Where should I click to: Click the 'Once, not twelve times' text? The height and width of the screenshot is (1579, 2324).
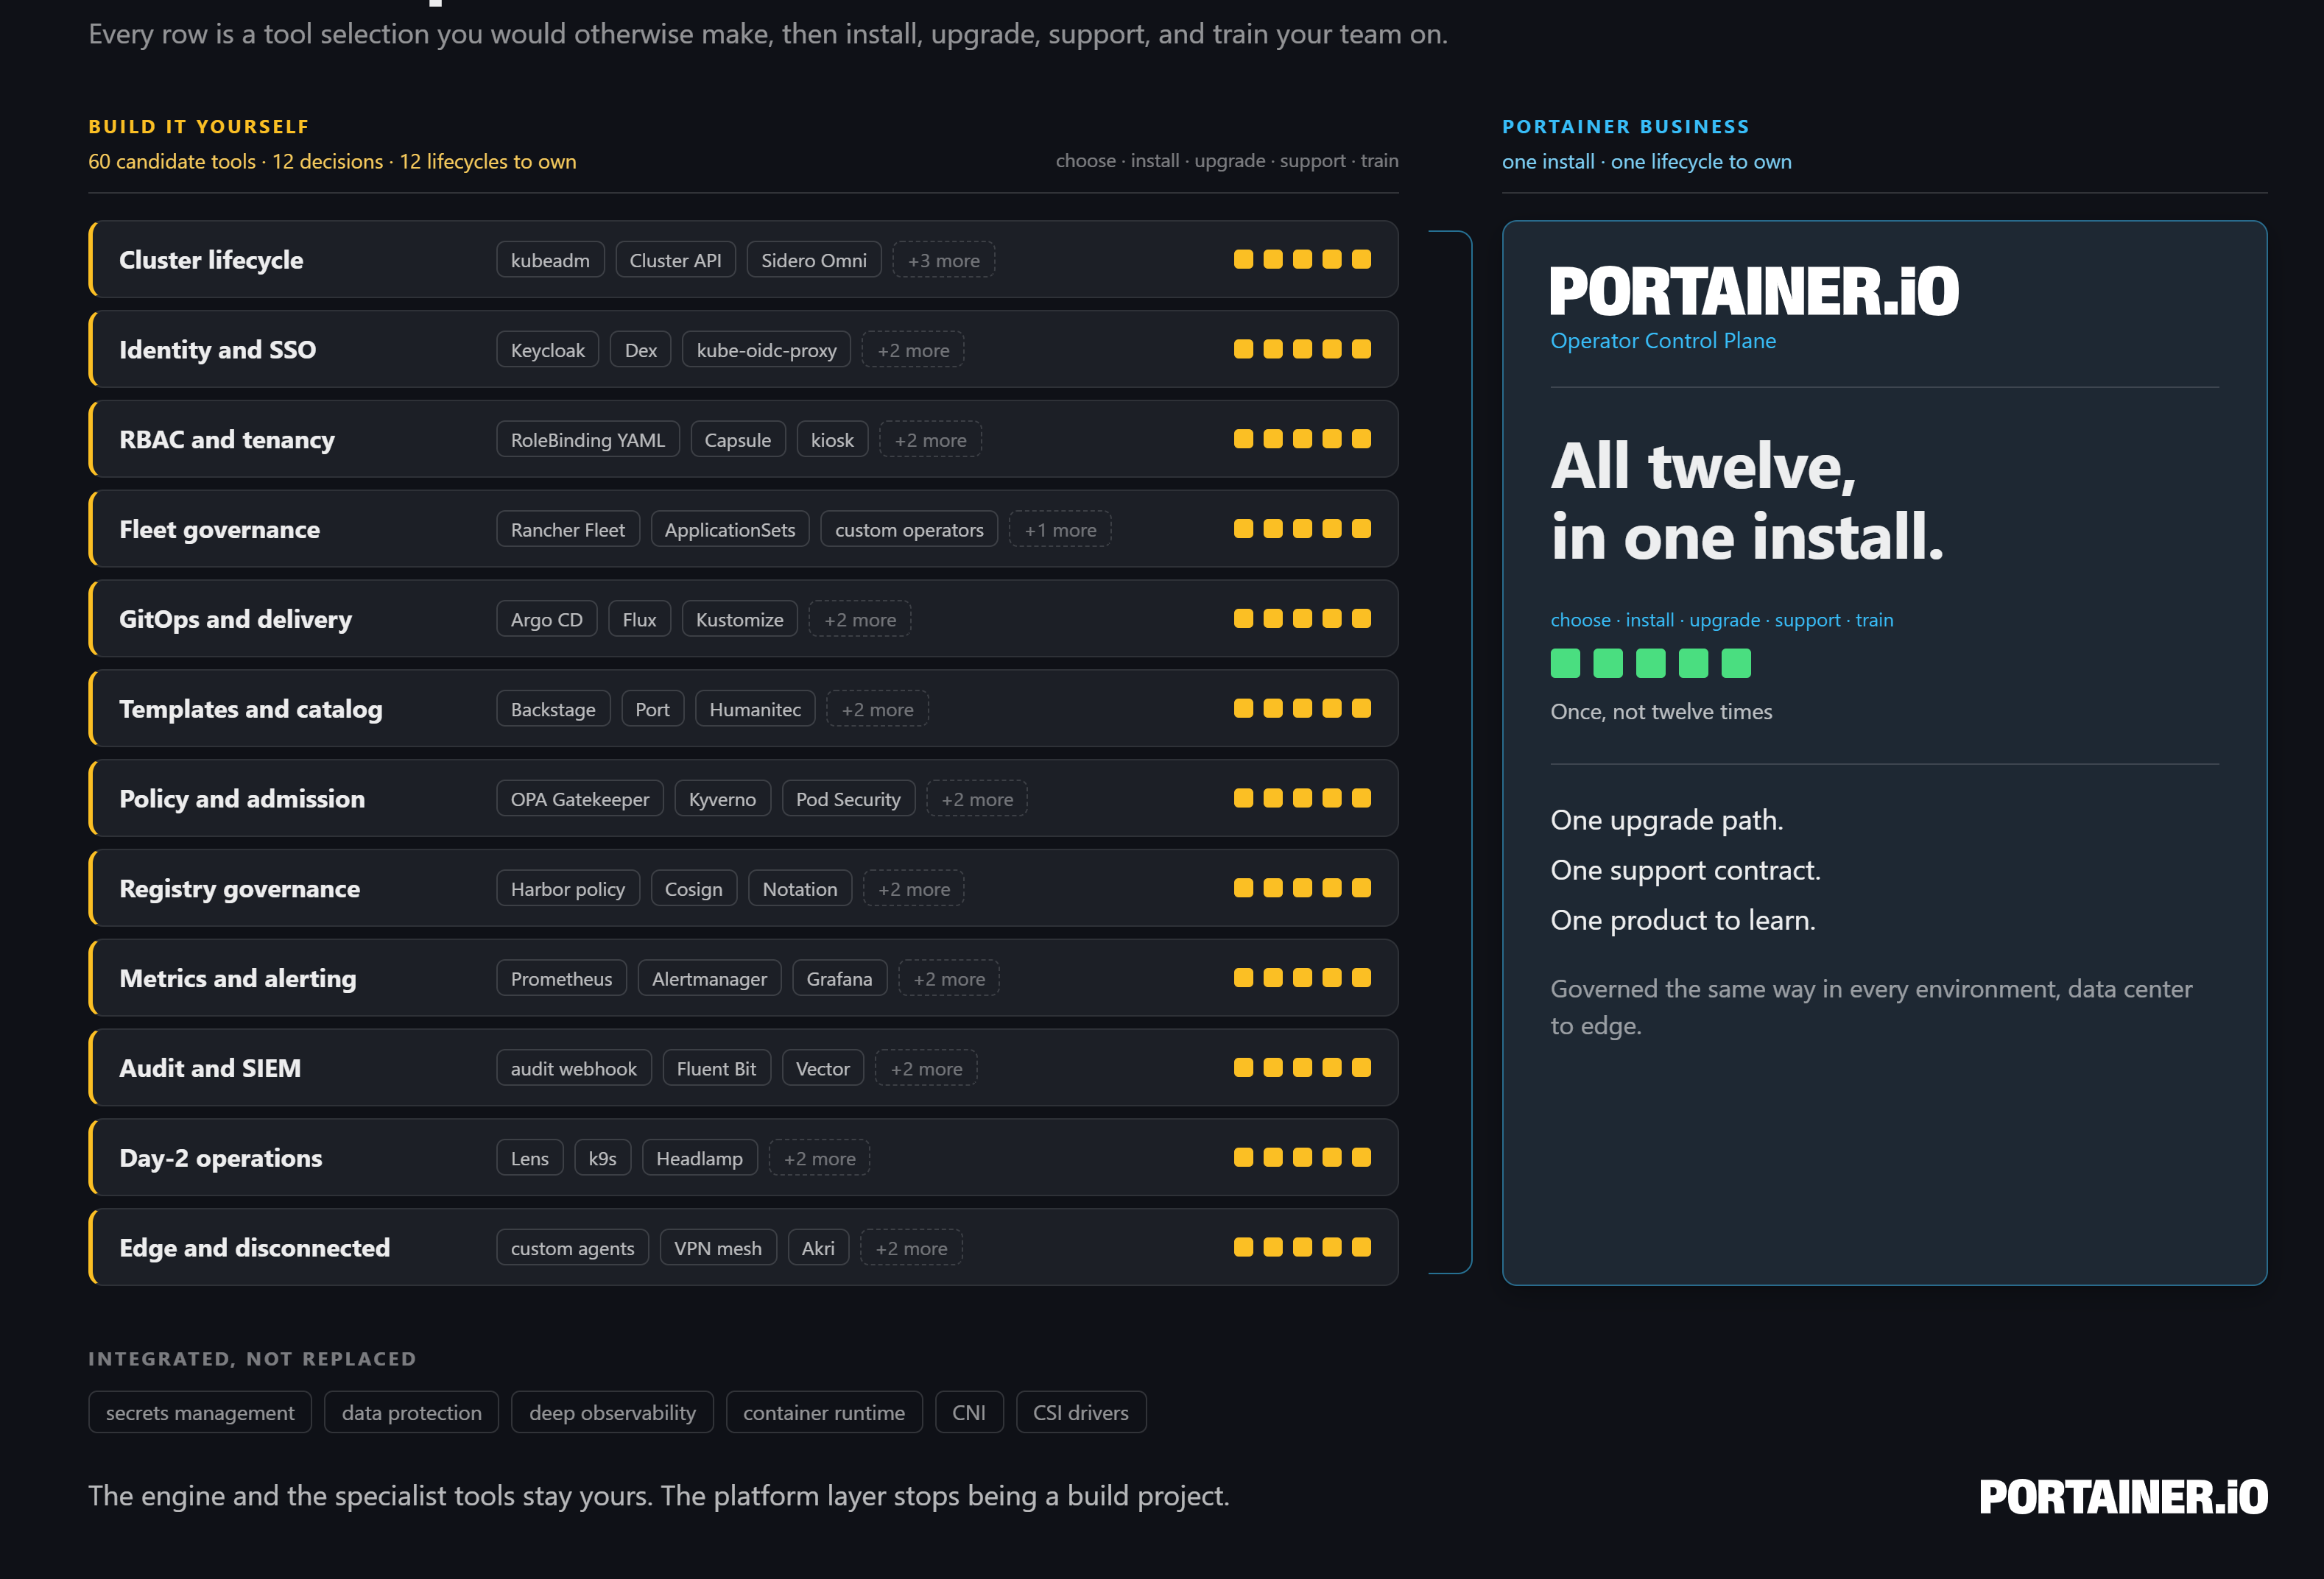(1661, 712)
